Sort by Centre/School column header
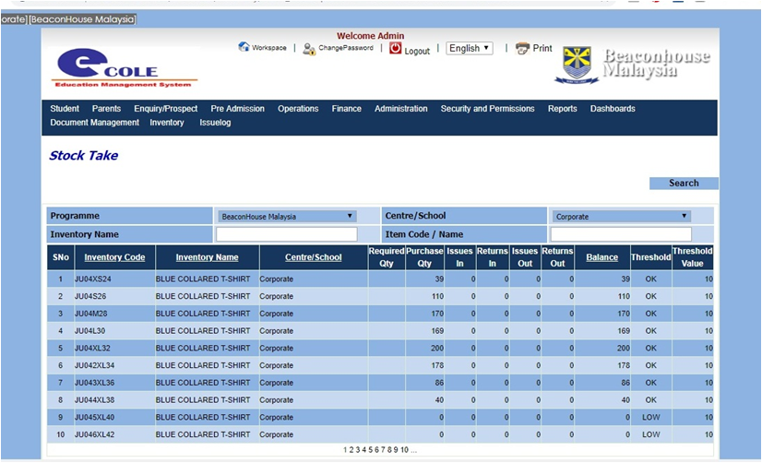This screenshot has width=762, height=463. pos(314,257)
